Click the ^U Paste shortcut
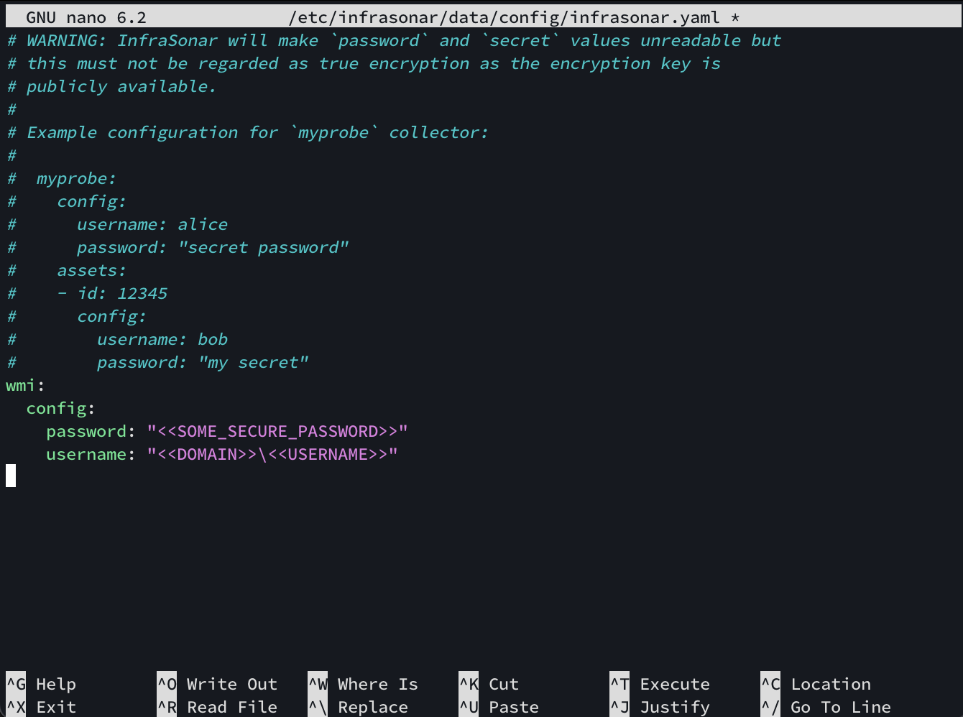963x717 pixels. tap(499, 707)
